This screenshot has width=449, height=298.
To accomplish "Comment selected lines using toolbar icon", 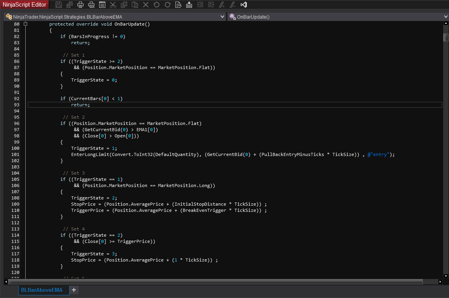I will (222, 5).
